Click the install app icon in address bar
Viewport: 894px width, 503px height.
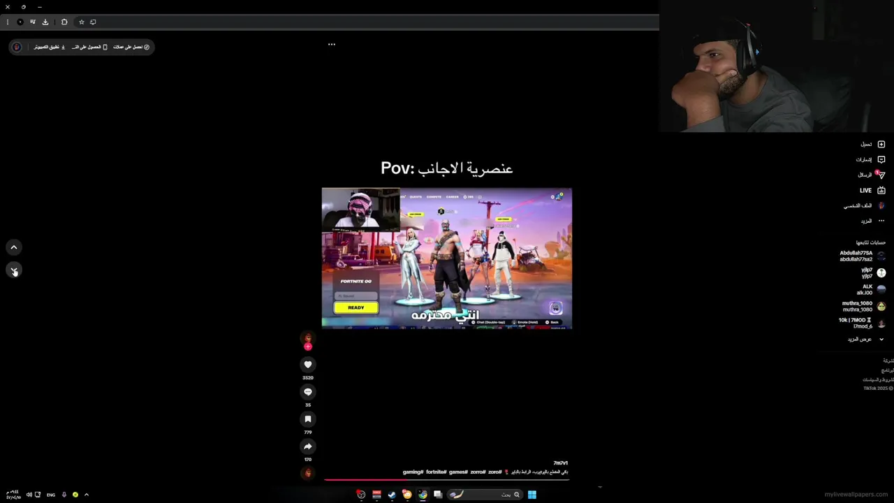point(93,22)
